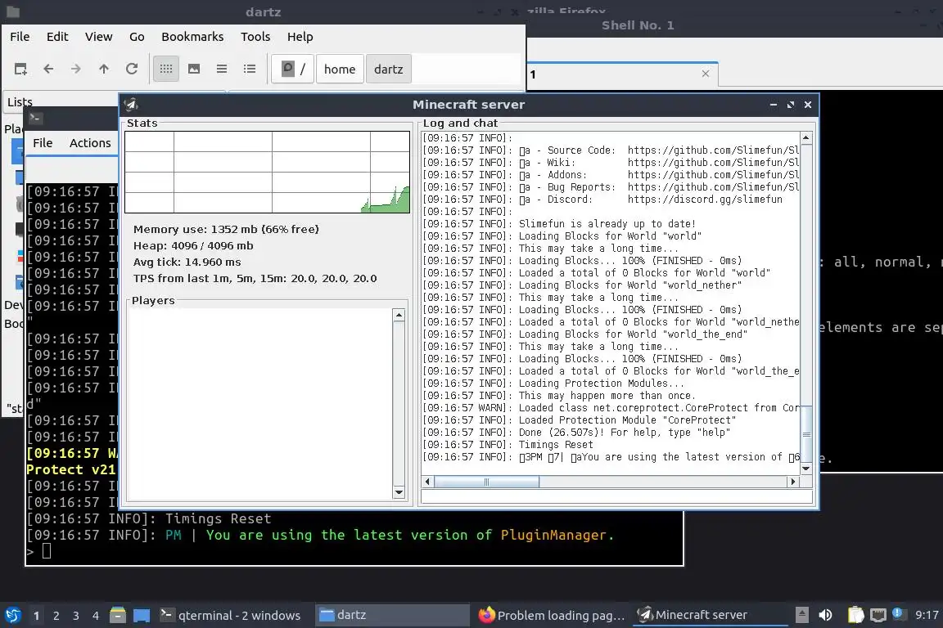Switch to desktop 4

point(96,616)
